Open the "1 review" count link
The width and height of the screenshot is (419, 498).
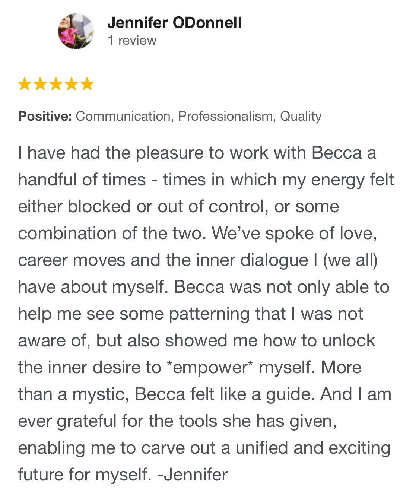point(132,40)
